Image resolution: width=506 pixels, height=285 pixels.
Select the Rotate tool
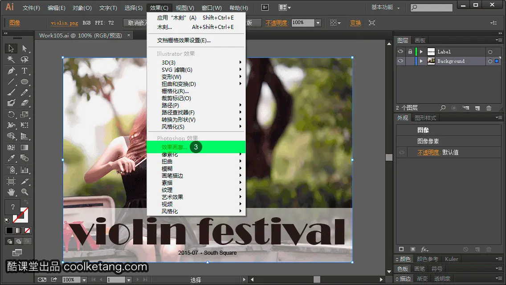pos(11,114)
